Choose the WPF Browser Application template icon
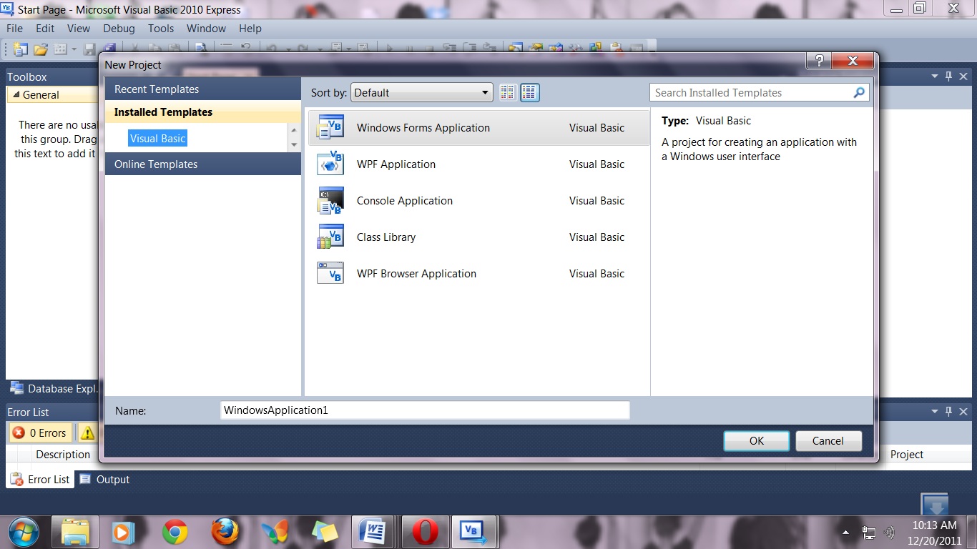 tap(330, 273)
